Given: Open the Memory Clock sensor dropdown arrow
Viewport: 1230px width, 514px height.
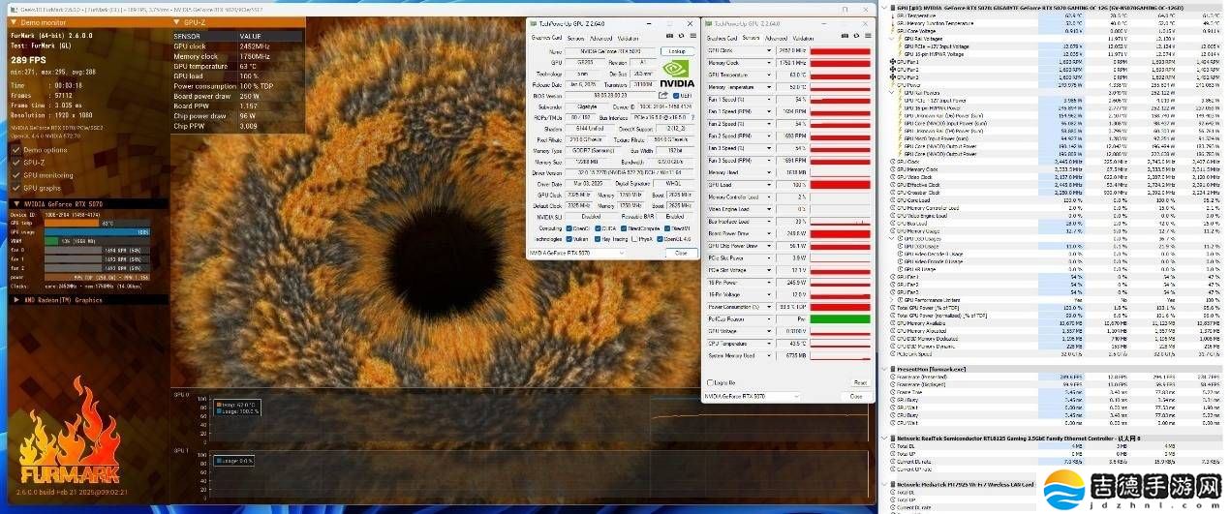Looking at the screenshot, I should (x=770, y=62).
